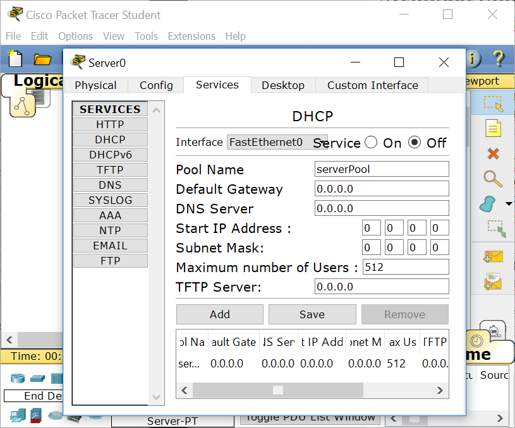This screenshot has width=515, height=428.
Task: Open the Tools menu
Action: [146, 36]
